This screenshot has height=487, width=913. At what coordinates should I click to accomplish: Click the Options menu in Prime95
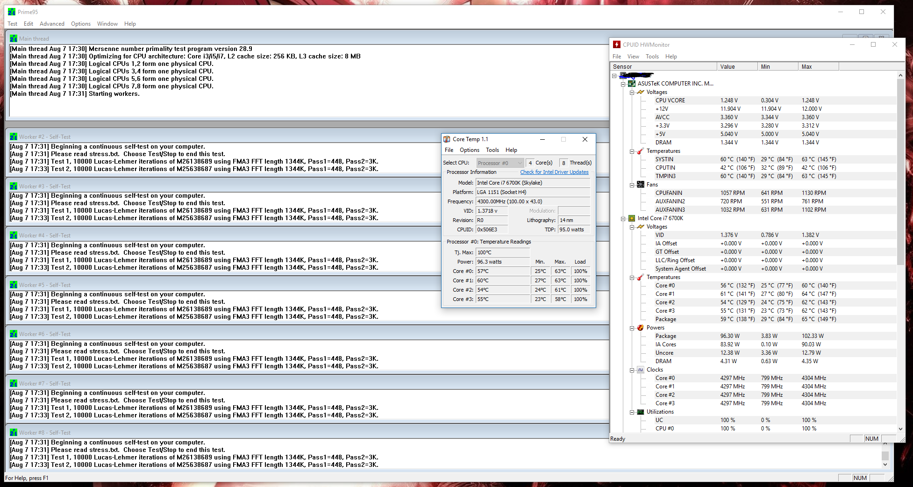tap(81, 24)
